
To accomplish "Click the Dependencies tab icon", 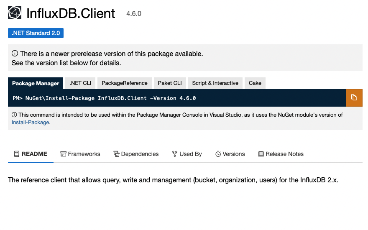I will point(116,154).
